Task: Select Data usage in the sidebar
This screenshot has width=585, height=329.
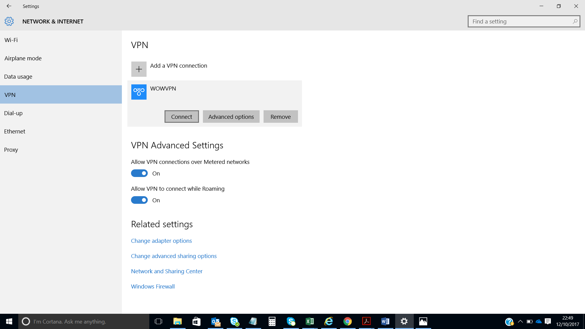Action: pyautogui.click(x=61, y=76)
